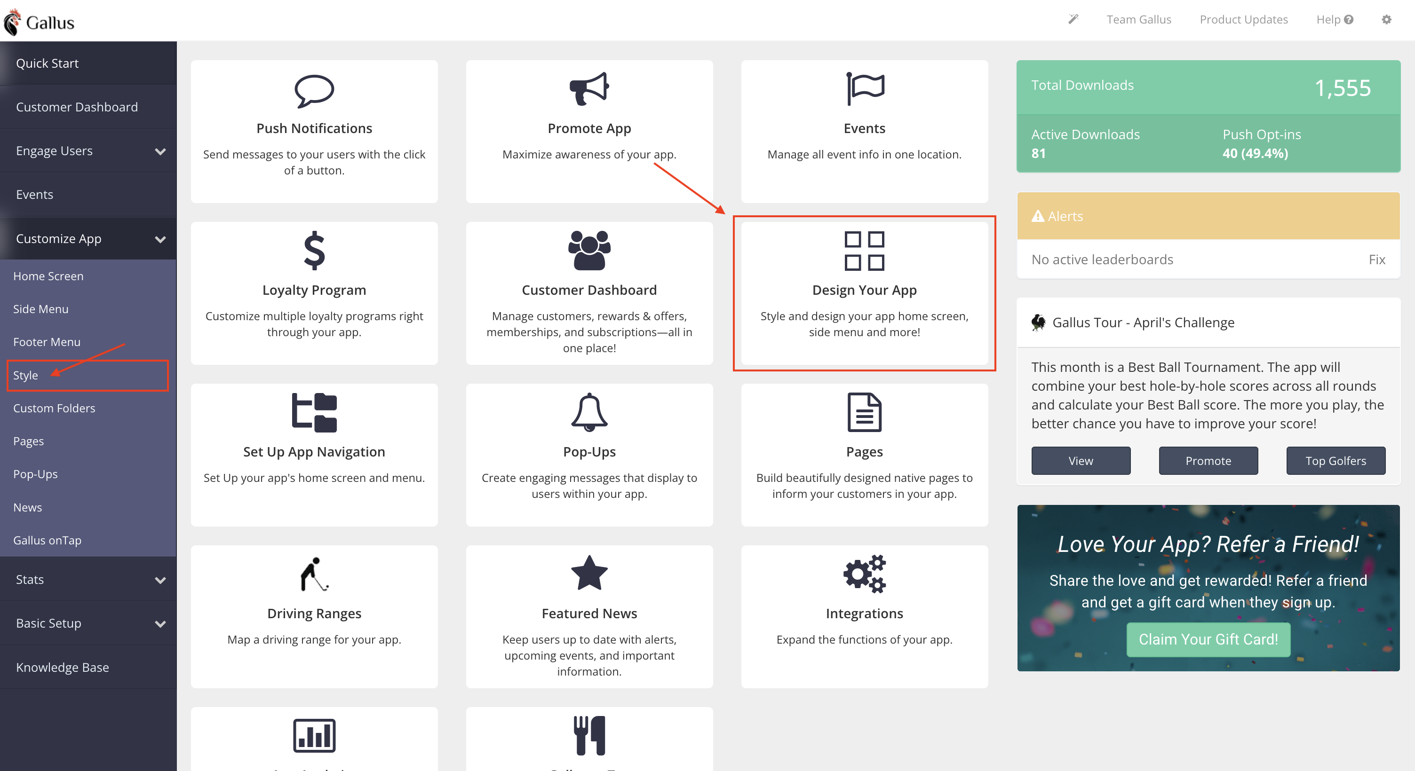Select Footer Menu submenu item
Screen dimensions: 1415x771
88,342
